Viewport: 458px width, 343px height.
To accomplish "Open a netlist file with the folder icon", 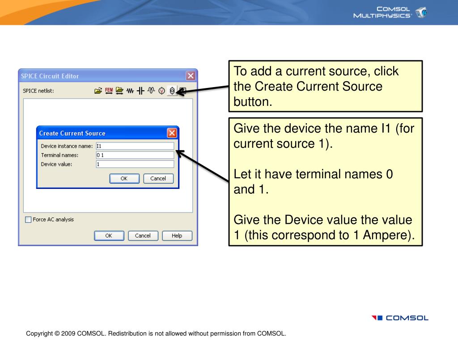I will 98,91.
